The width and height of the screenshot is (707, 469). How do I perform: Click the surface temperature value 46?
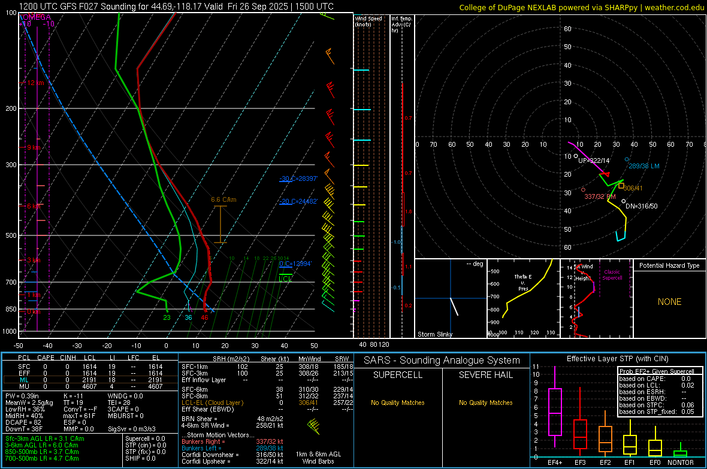pos(205,317)
